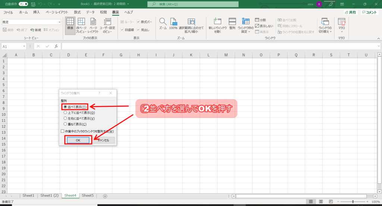Toggle the 目盛線 gridlines checkbox
This screenshot has width=382, height=206.
122,30
